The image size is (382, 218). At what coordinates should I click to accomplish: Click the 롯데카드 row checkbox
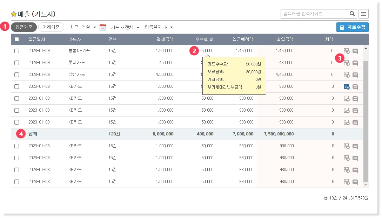[16, 63]
